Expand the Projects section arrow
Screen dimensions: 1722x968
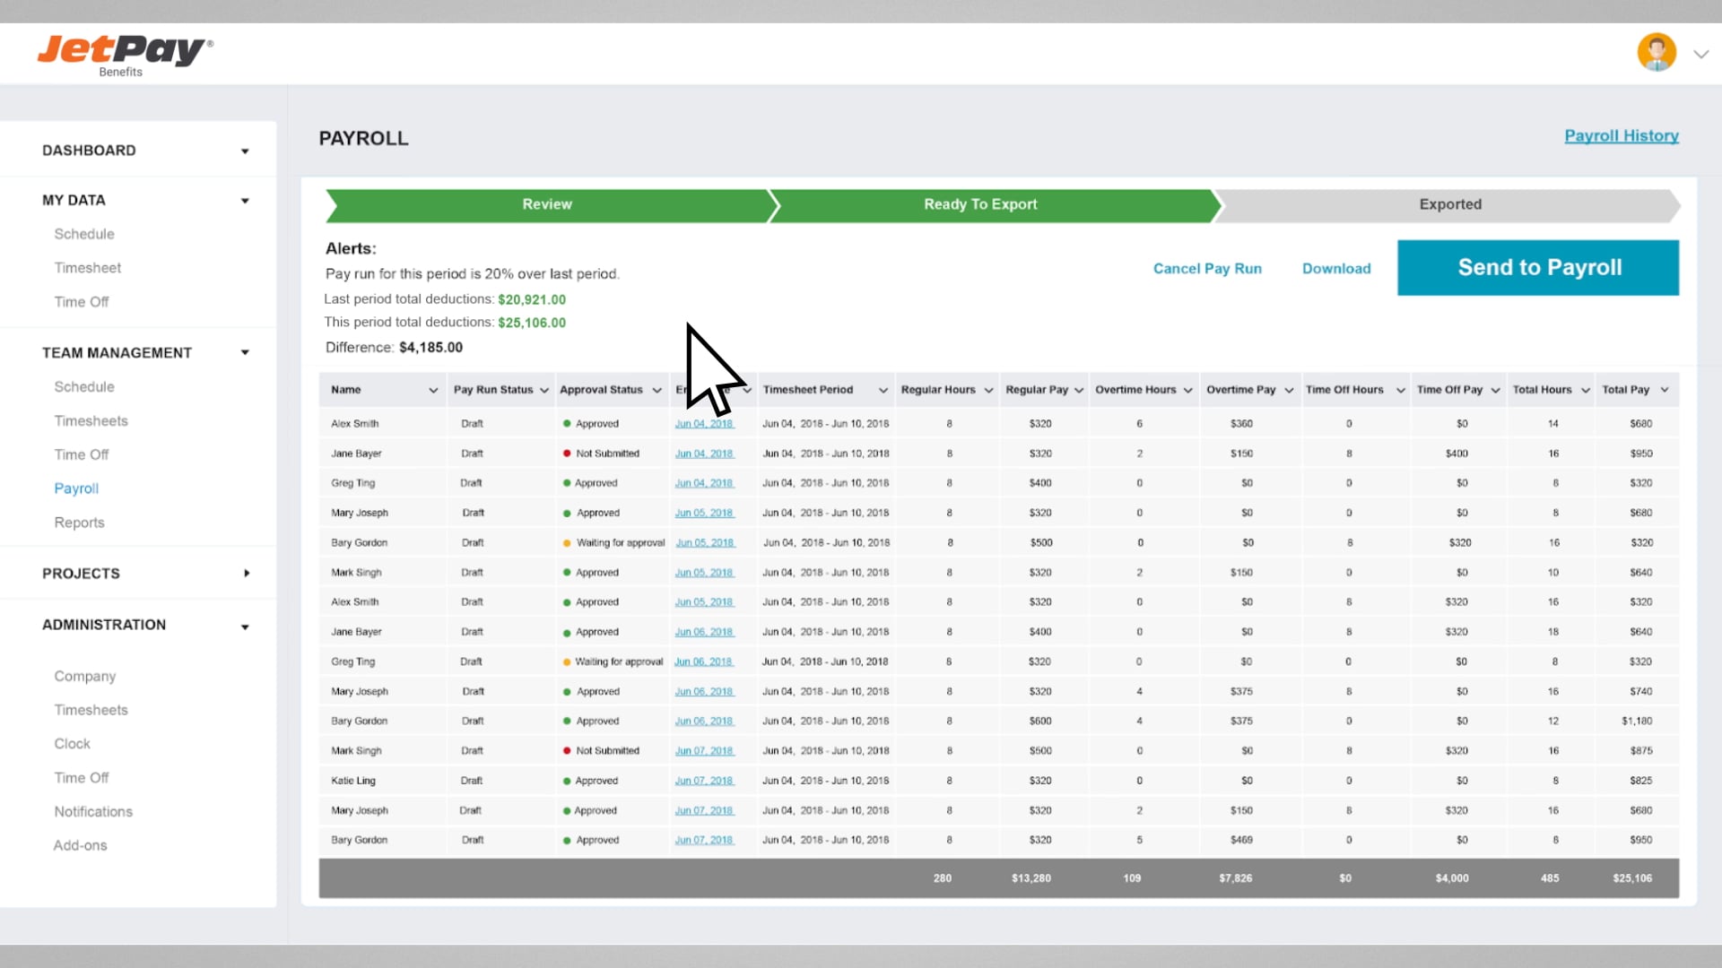point(247,574)
